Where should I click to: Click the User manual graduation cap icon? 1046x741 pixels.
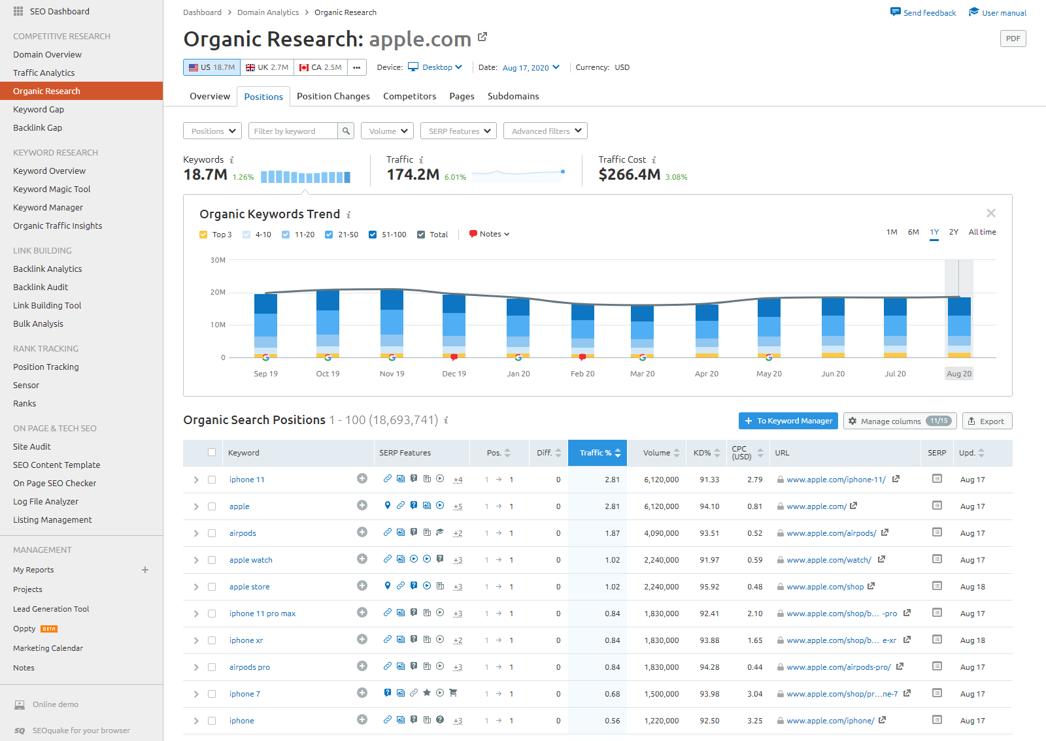point(974,12)
